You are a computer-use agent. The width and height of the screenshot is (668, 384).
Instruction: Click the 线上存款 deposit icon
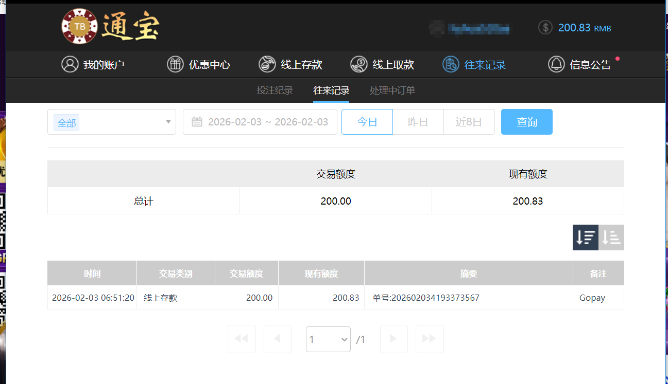[x=267, y=64]
